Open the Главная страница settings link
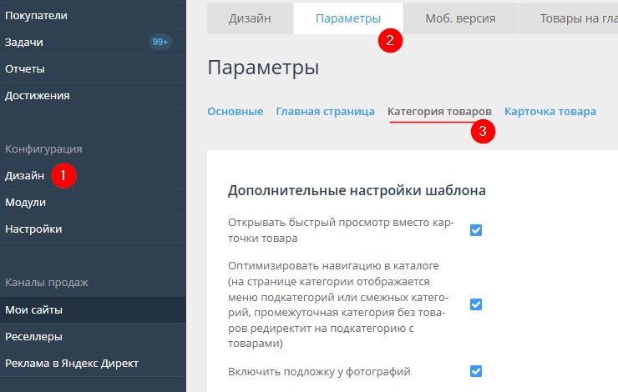Viewport: 618px width, 392px height. (x=325, y=111)
